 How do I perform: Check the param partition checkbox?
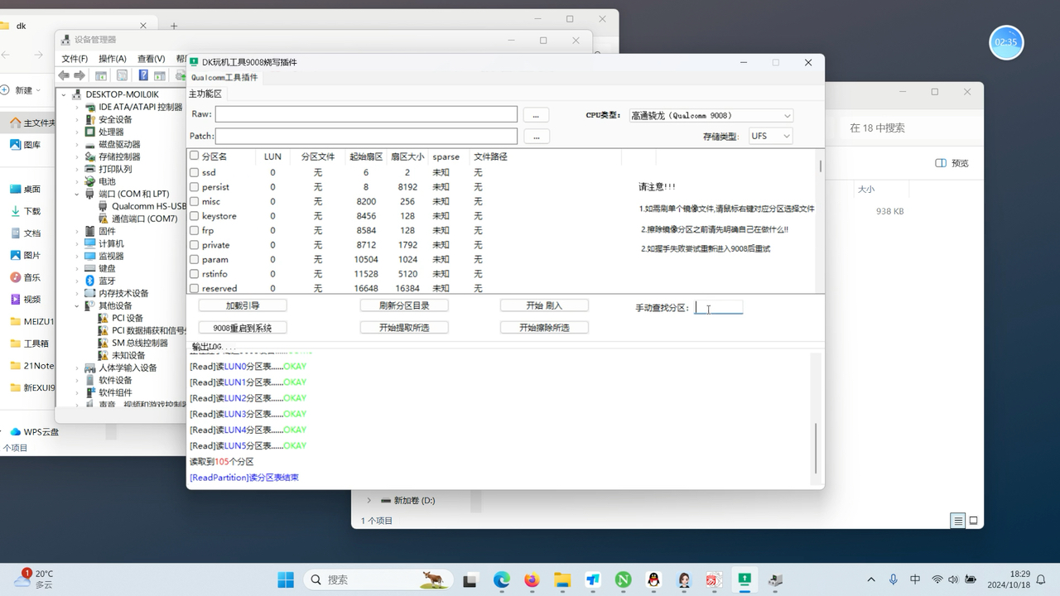[194, 259]
